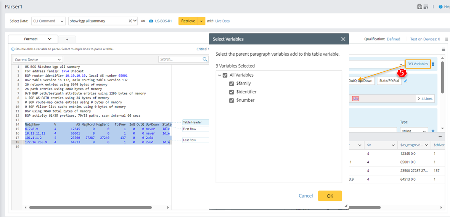
Task: Collapse the All Variables tree node
Action: [x=219, y=75]
